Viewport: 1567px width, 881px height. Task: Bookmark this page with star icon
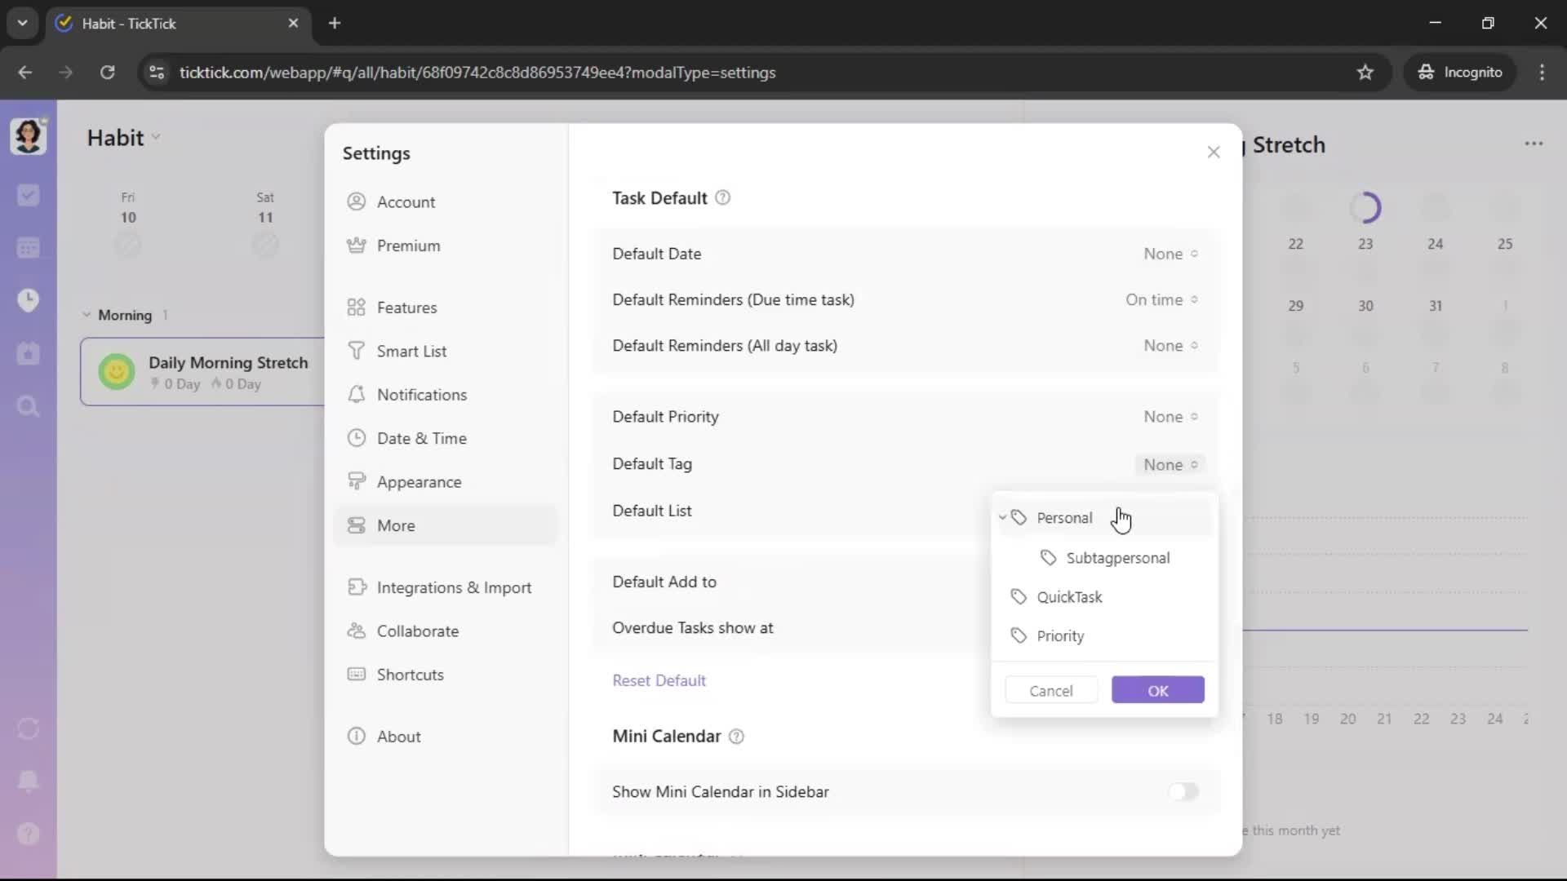pyautogui.click(x=1365, y=73)
